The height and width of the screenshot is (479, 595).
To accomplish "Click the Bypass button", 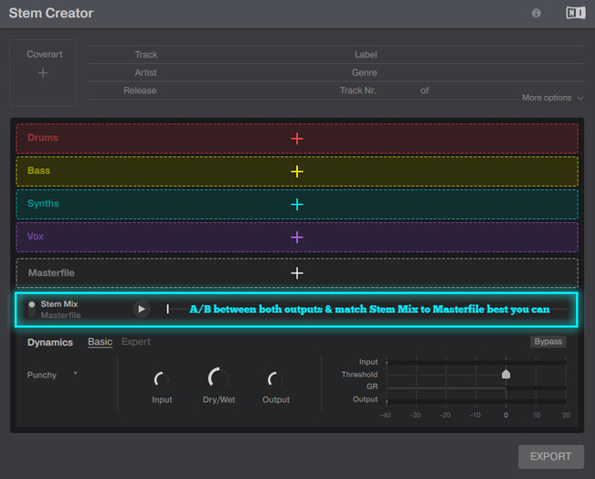I will coord(548,341).
